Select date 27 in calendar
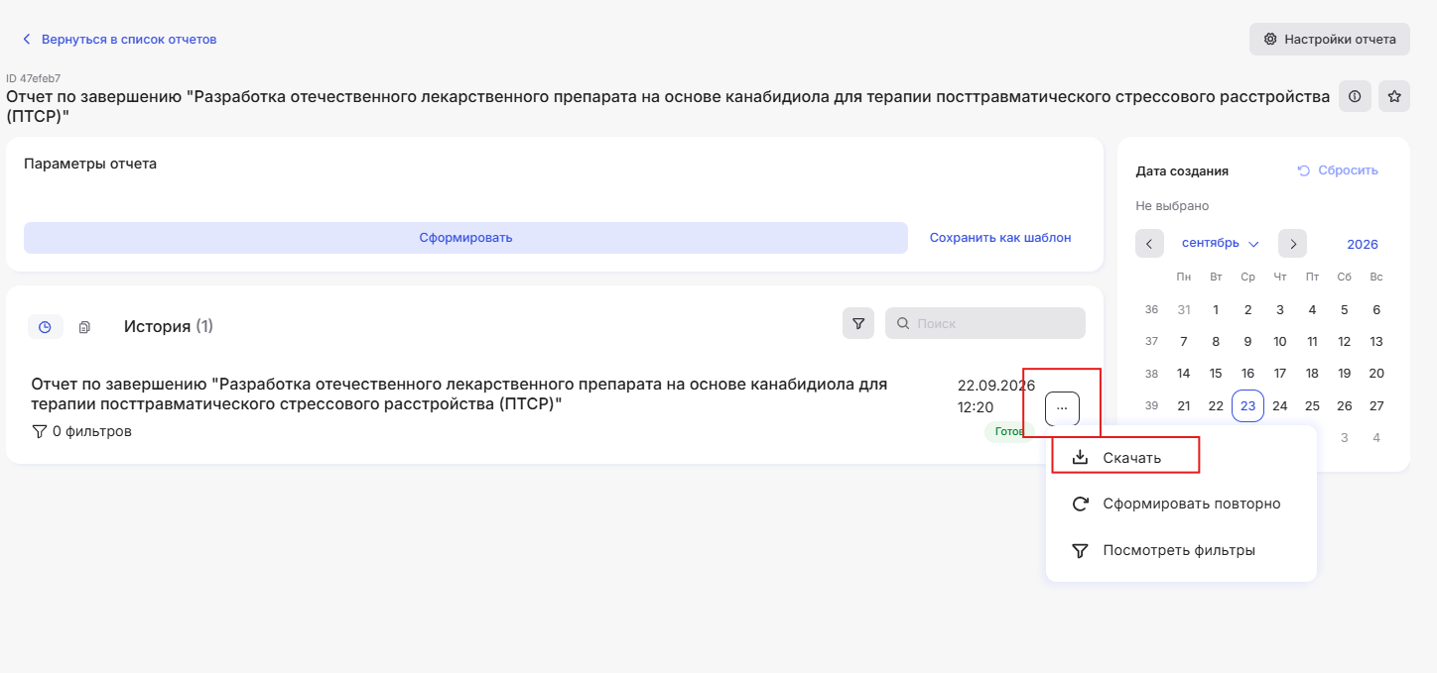 tap(1376, 405)
